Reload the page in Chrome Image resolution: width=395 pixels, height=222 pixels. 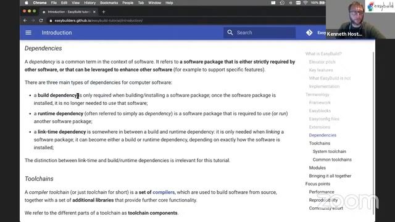tap(41, 20)
